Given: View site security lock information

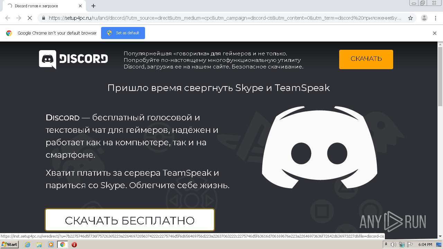Looking at the screenshot, I should [x=44, y=18].
